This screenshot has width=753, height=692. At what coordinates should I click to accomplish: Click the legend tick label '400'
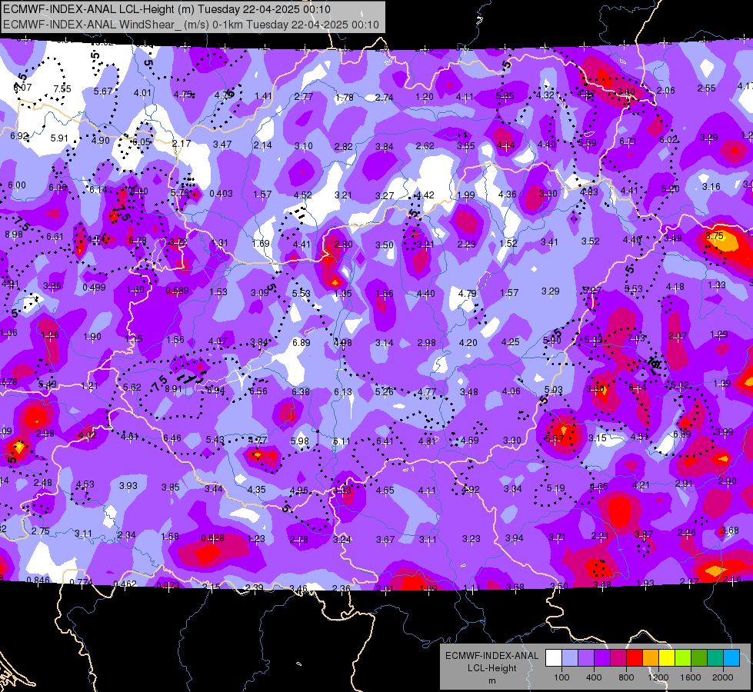(x=594, y=677)
